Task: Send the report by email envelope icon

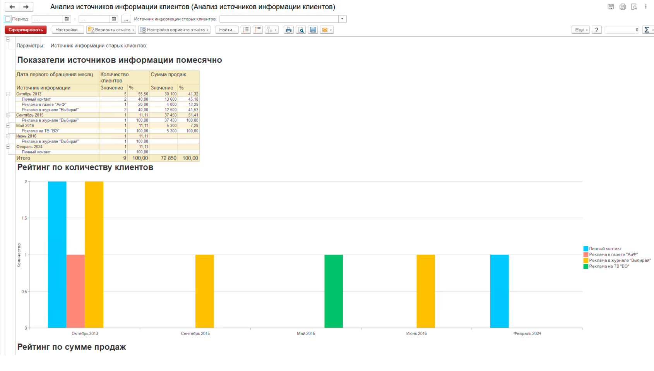Action: 327,30
